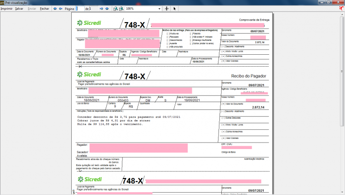This screenshot has height=195, width=345.
Task: Click the Salvar menu button
Action: pyautogui.click(x=19, y=9)
